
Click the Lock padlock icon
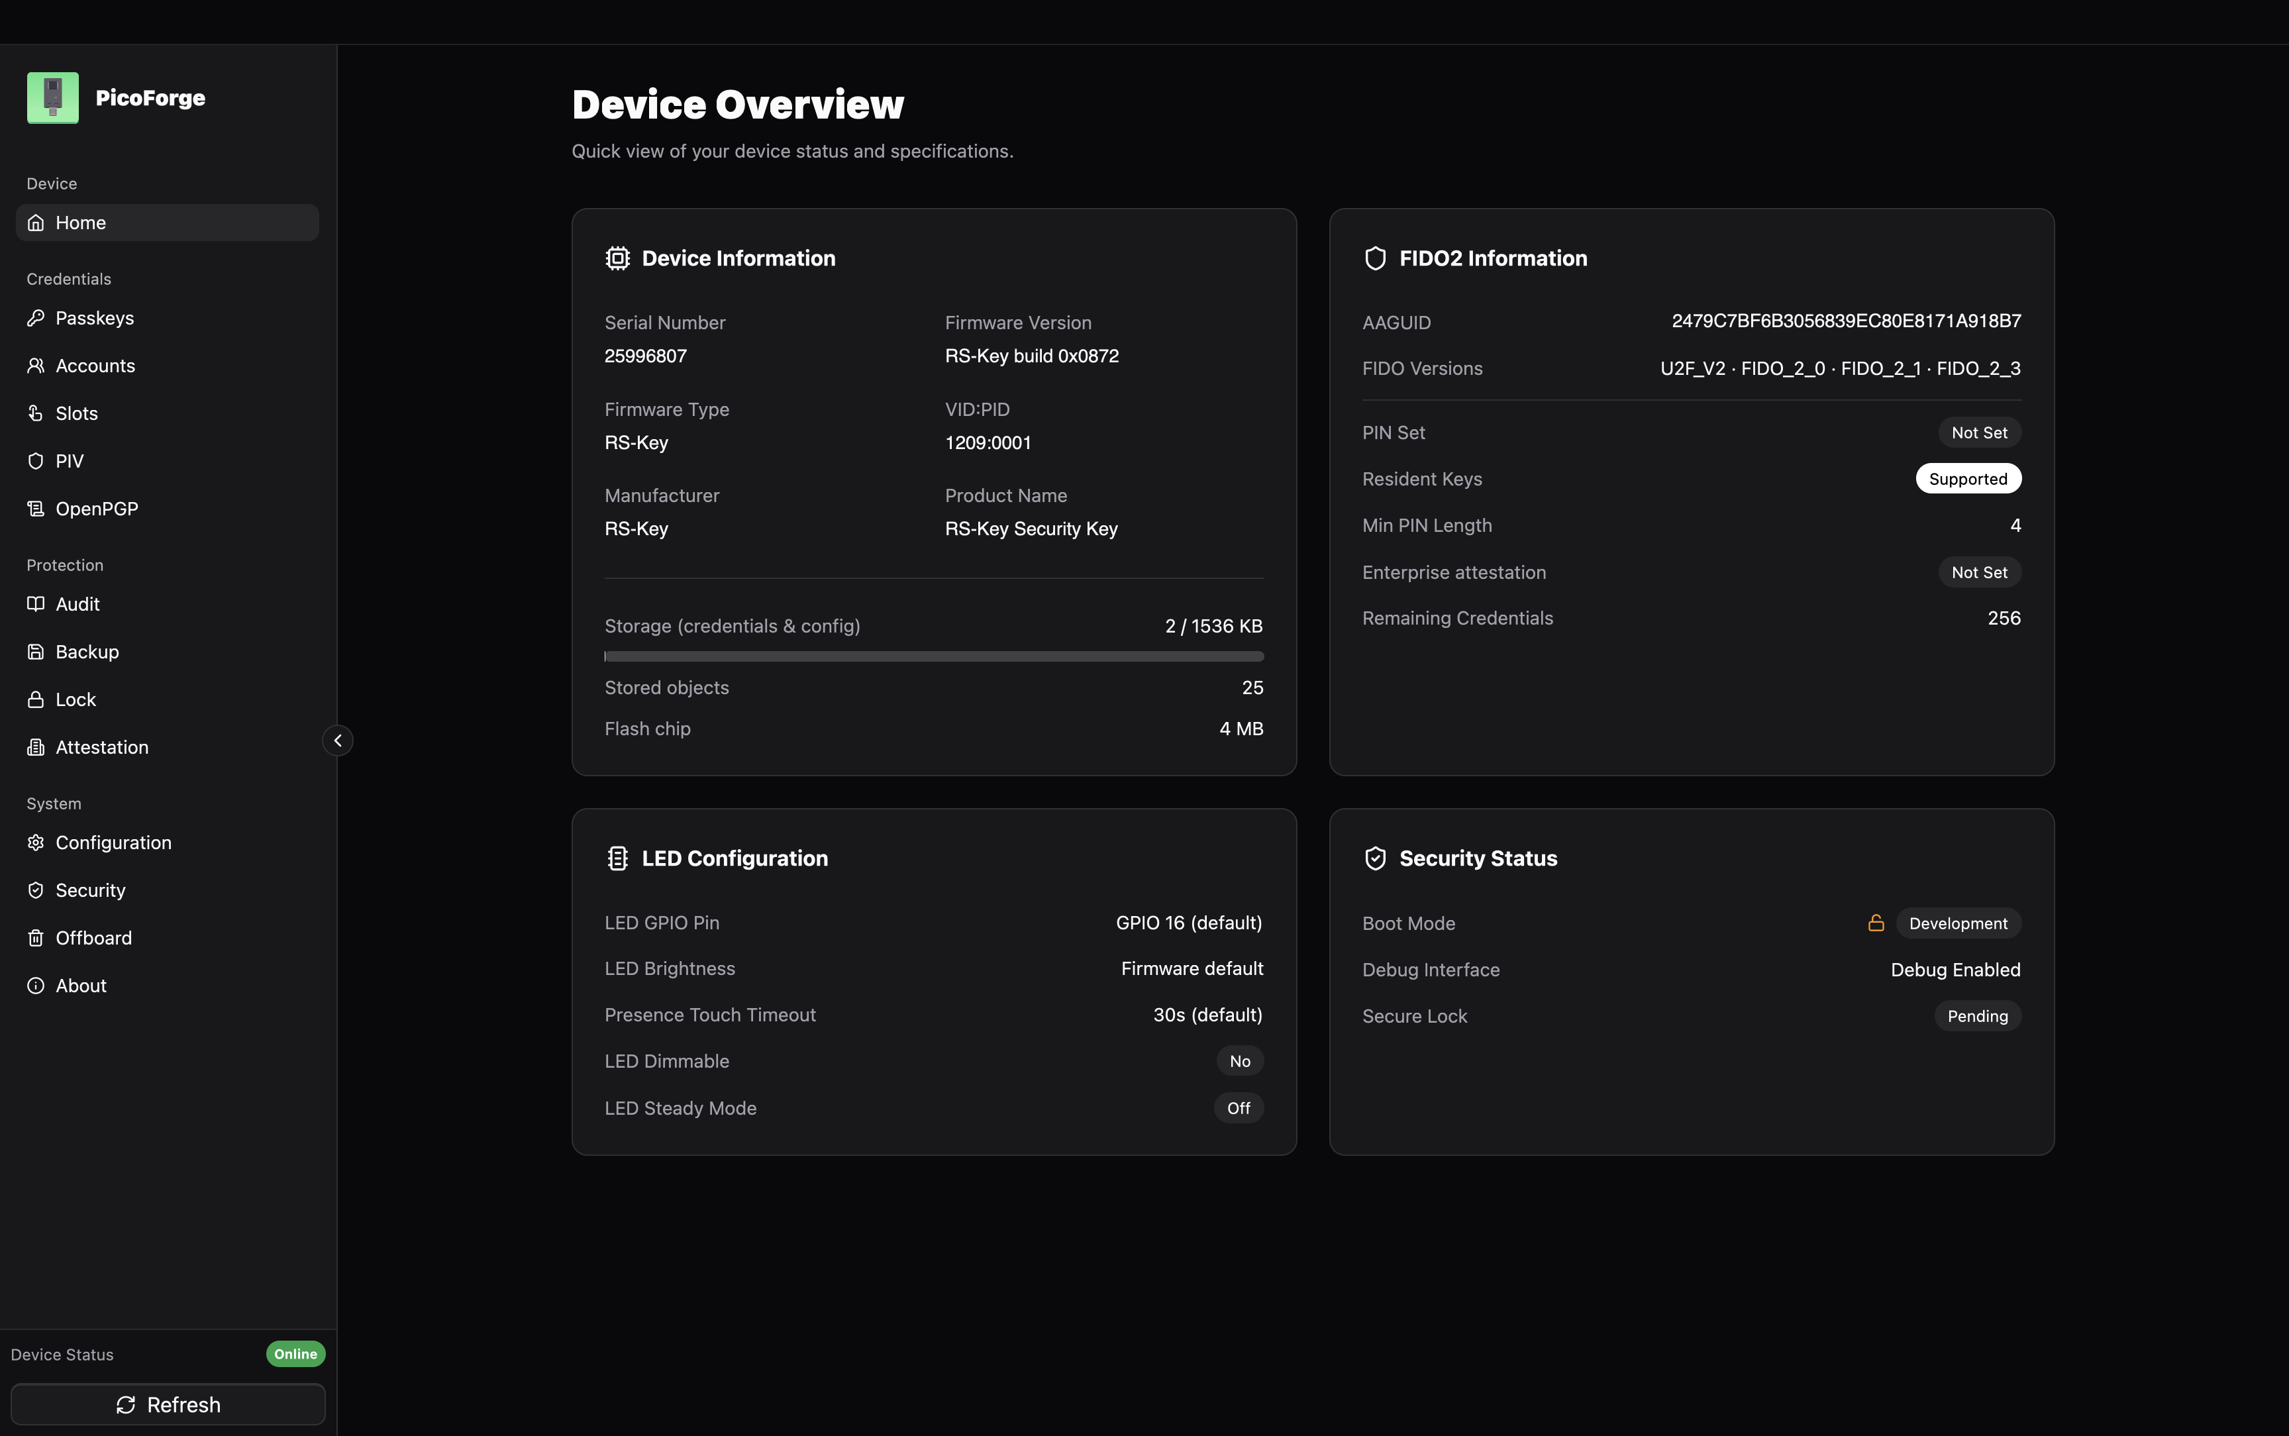point(36,699)
